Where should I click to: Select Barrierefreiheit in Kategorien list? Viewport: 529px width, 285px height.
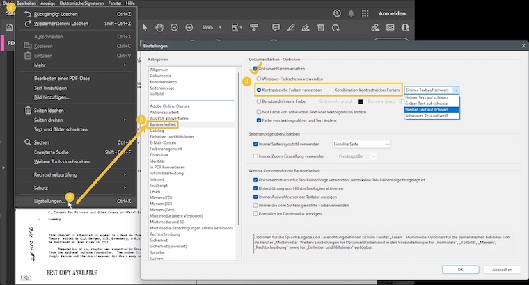[x=163, y=124]
